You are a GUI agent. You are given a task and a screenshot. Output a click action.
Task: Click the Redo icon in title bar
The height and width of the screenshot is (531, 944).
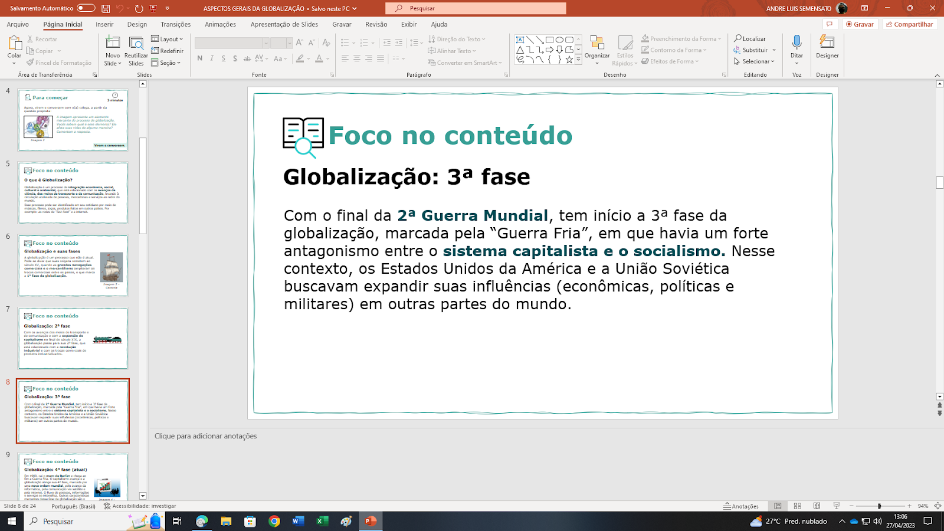[x=139, y=8]
